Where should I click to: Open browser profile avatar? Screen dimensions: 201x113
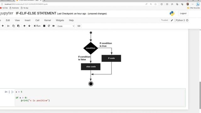[x=187, y=4]
